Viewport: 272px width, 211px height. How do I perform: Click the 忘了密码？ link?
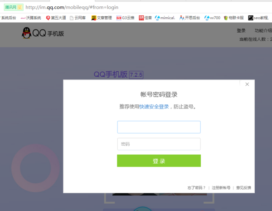(197, 188)
